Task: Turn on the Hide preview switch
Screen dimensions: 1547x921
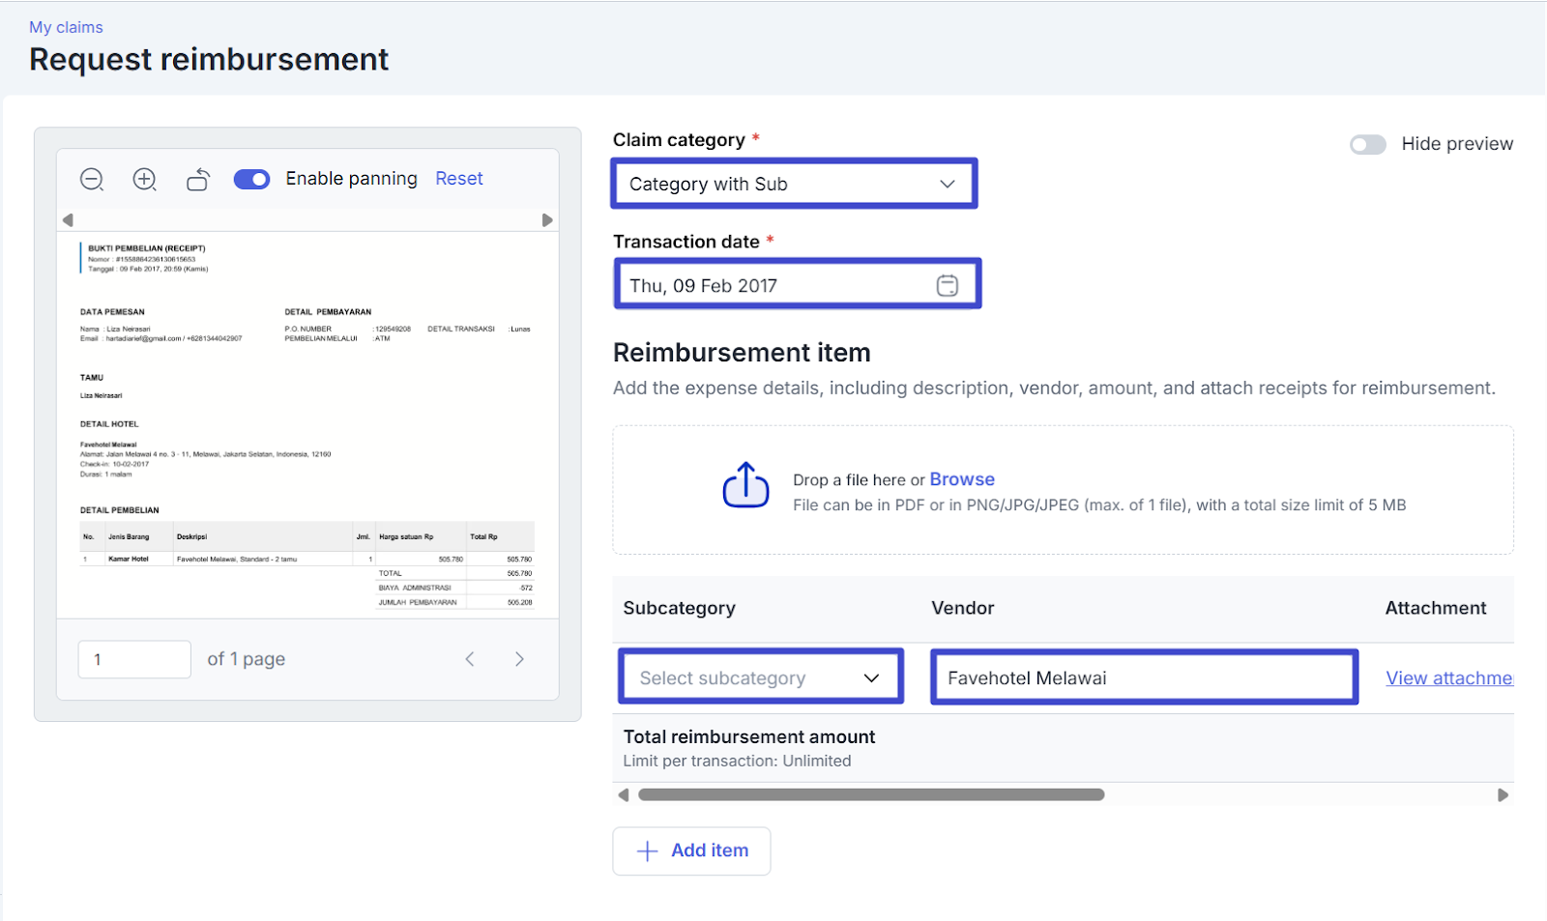Action: pos(1367,144)
